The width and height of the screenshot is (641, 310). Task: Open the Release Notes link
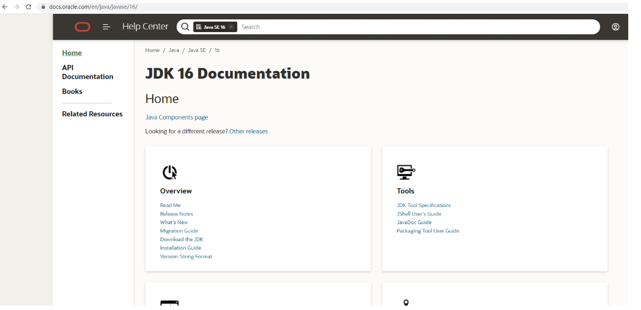pos(177,214)
